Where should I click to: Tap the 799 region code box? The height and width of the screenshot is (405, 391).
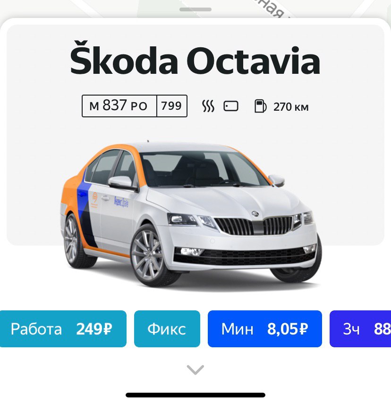point(172,106)
